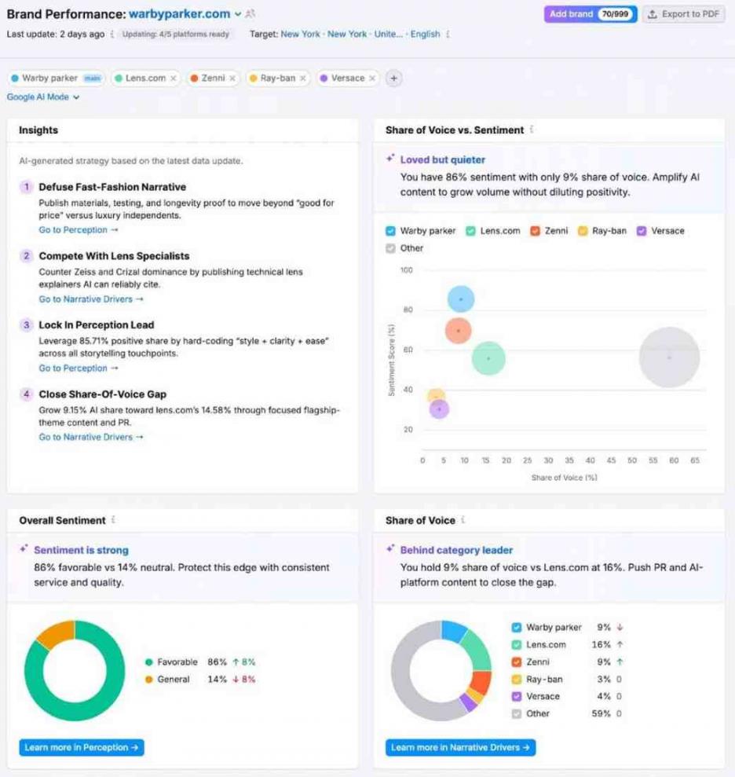Screen dimensions: 735x777
Task: Open info icon for Overall Sentiment
Action: pos(113,520)
